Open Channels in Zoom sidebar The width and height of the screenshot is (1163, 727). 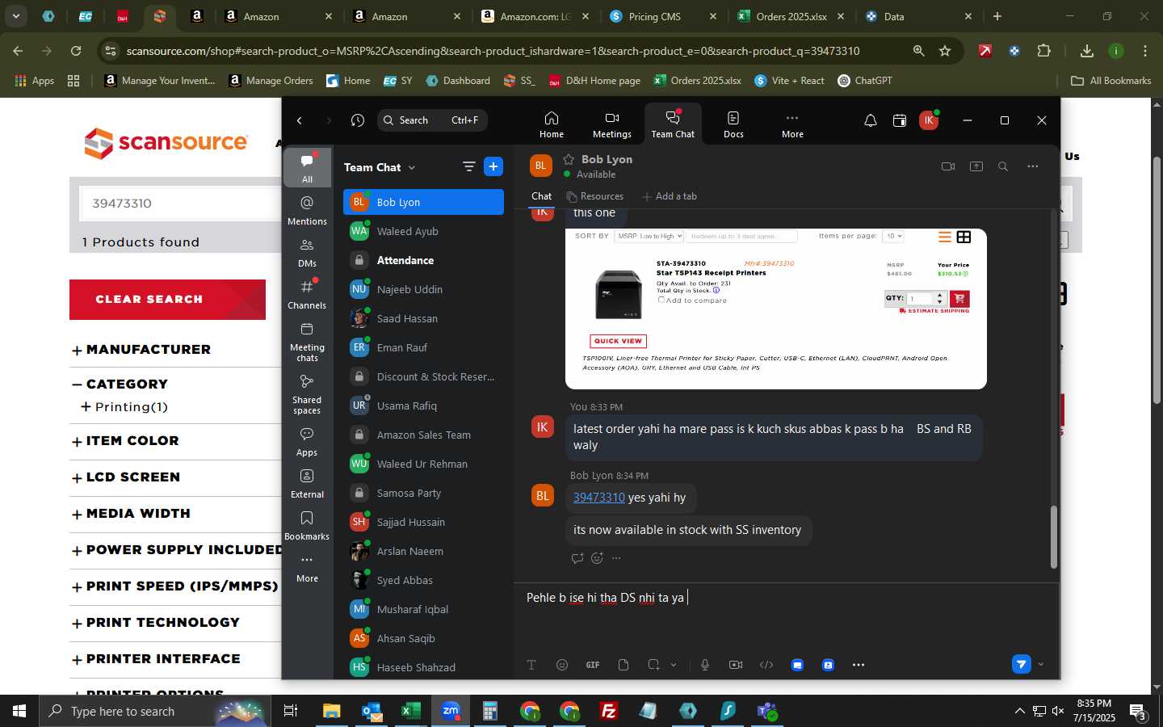[307, 294]
